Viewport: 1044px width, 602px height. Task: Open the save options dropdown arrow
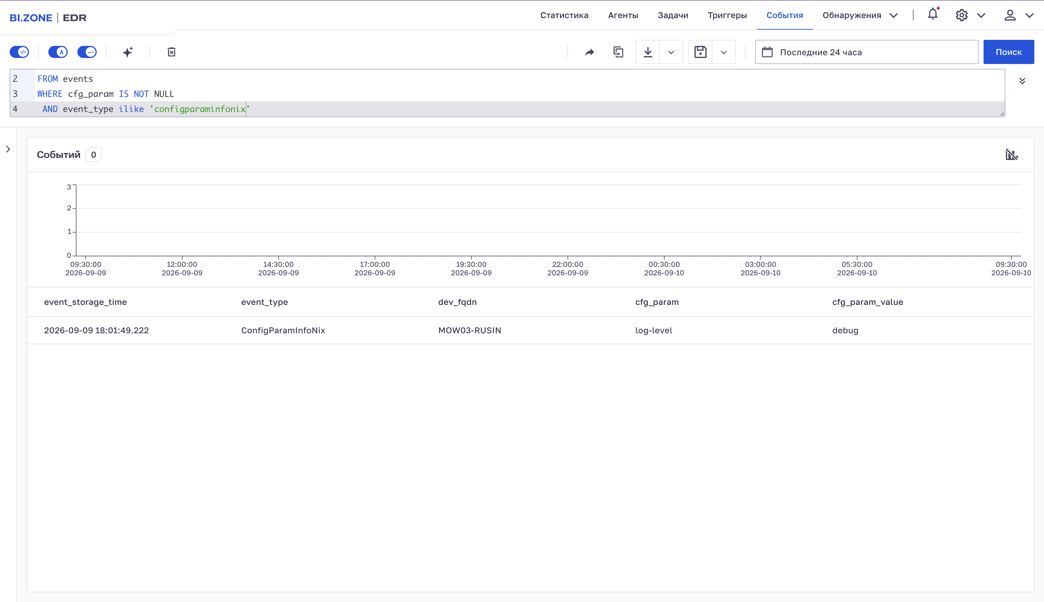[x=724, y=52]
